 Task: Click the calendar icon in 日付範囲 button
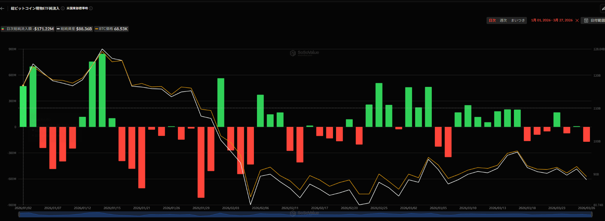586,21
